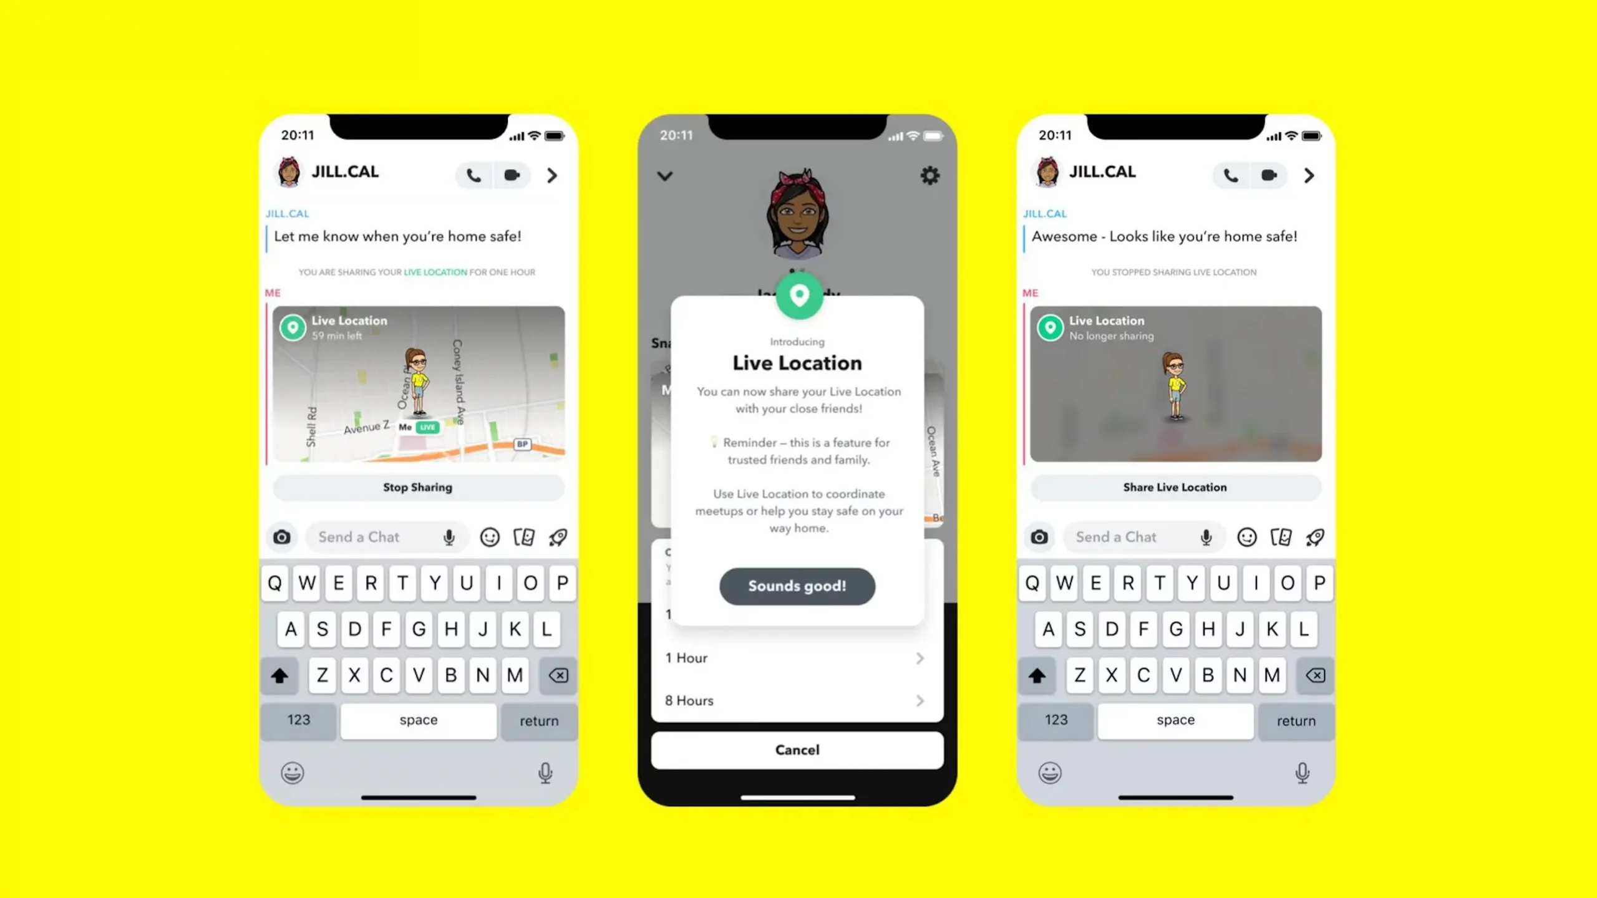1597x898 pixels.
Task: Tap the Stop Sharing button
Action: point(418,487)
